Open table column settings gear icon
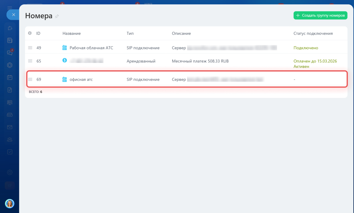This screenshot has height=213, width=354. (x=30, y=33)
